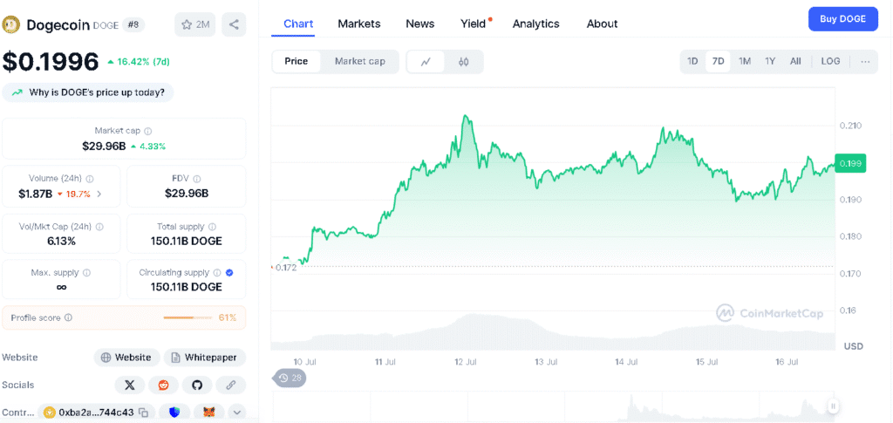This screenshot has width=893, height=423.
Task: Click the 6.13% Vol/Mkt Cap value
Action: (x=61, y=241)
